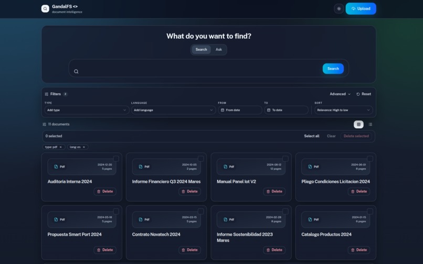This screenshot has width=423, height=264.
Task: Open the Add type dropdown
Action: pyautogui.click(x=87, y=110)
